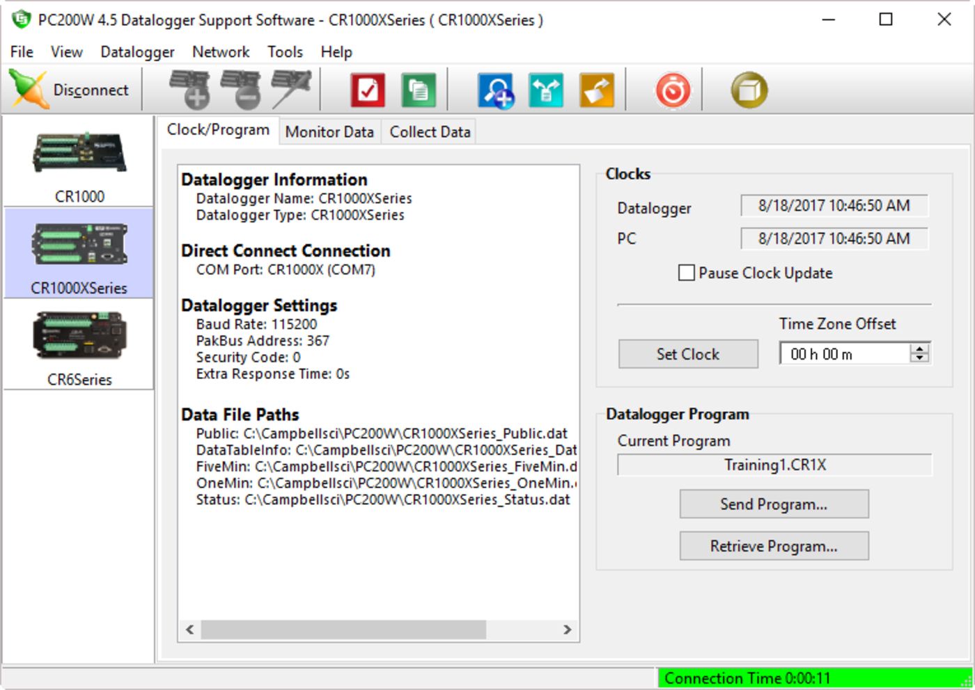The height and width of the screenshot is (690, 975).
Task: Switch to the Collect Data tab
Action: point(430,132)
